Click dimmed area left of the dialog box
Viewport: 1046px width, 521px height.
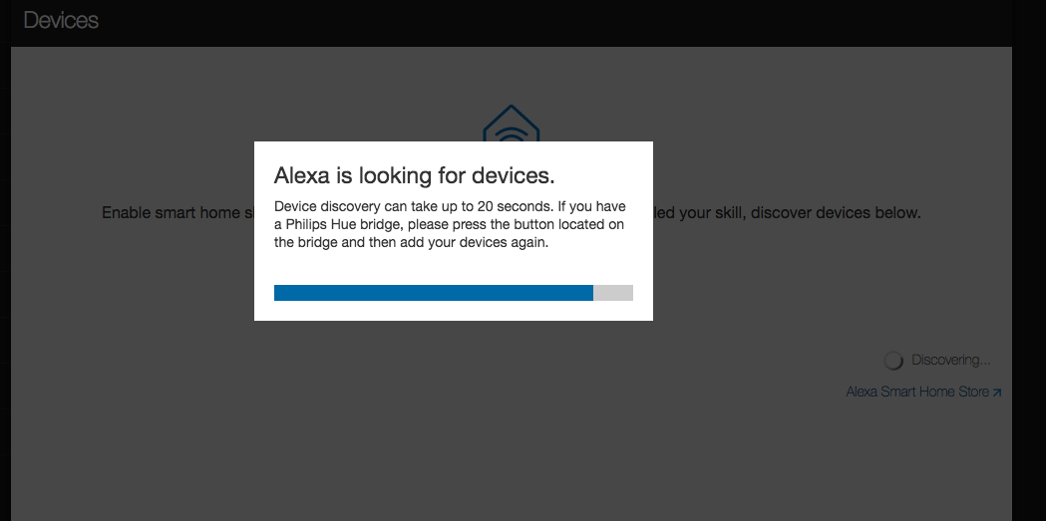tap(130, 299)
